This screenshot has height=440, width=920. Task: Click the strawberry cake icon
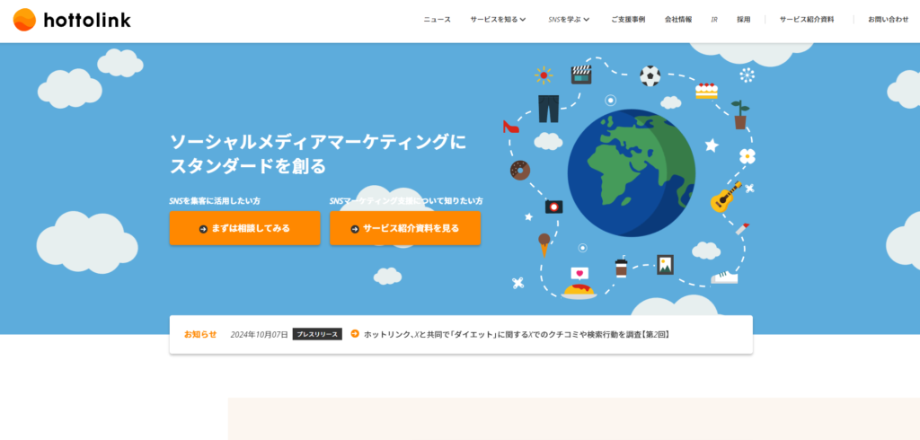[x=706, y=91]
